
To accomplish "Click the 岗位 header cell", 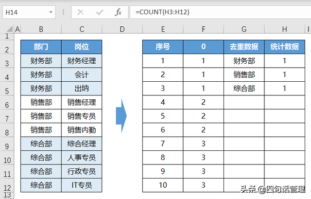I will pos(82,47).
